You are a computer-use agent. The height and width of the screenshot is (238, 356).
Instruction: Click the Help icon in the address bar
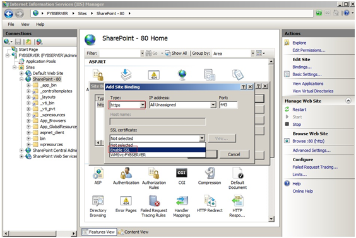[x=347, y=13]
